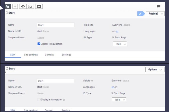Image resolution: width=169 pixels, height=112 pixels.
Task: Click the blue pencil edit icon
Action: coord(140,14)
